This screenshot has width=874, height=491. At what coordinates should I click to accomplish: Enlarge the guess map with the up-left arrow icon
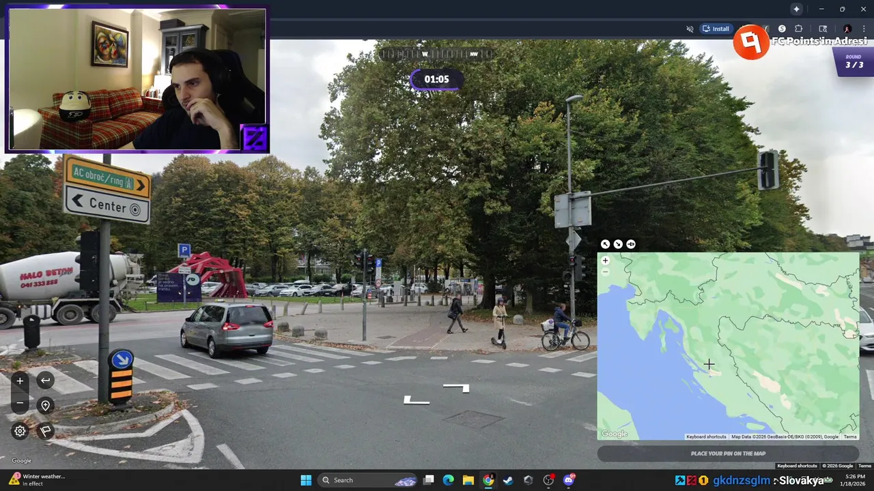pos(605,244)
